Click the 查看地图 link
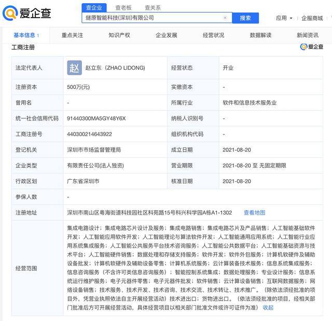 click(x=254, y=212)
